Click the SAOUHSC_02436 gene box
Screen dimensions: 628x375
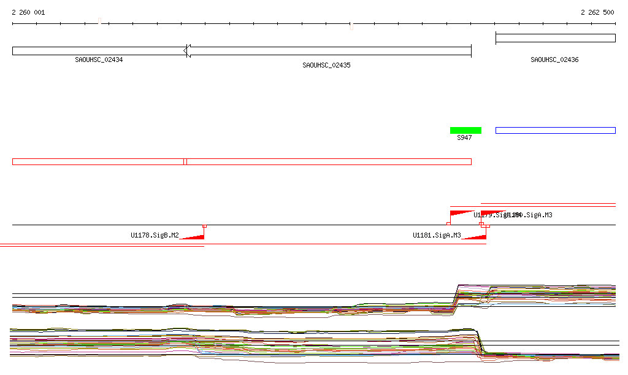(556, 38)
